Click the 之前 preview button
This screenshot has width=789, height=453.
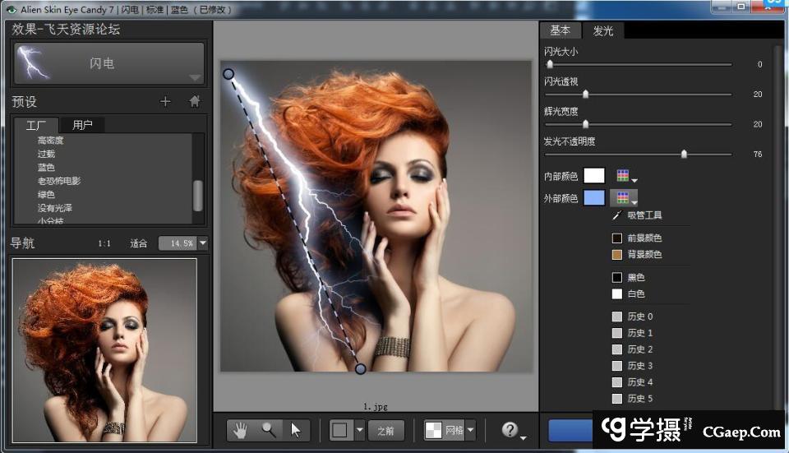pos(385,430)
